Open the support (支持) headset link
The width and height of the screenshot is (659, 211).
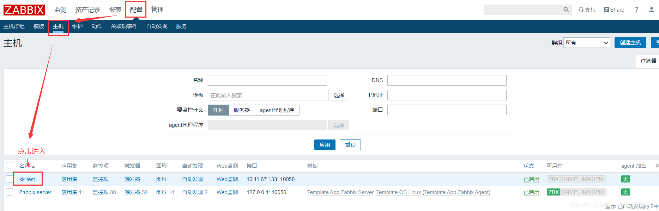click(x=587, y=10)
